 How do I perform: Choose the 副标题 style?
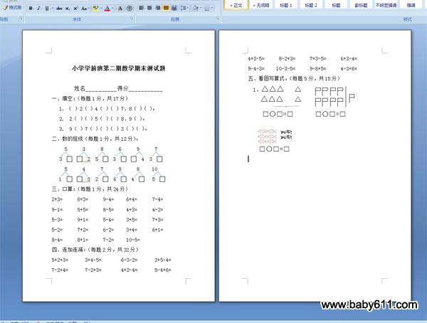(362, 5)
